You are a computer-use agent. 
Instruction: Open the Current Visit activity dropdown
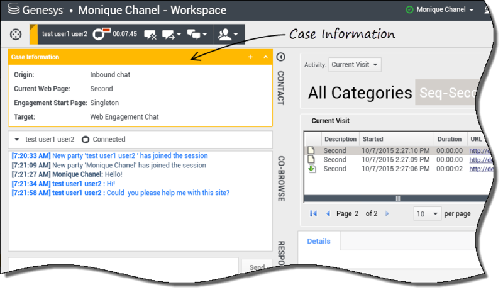(355, 65)
